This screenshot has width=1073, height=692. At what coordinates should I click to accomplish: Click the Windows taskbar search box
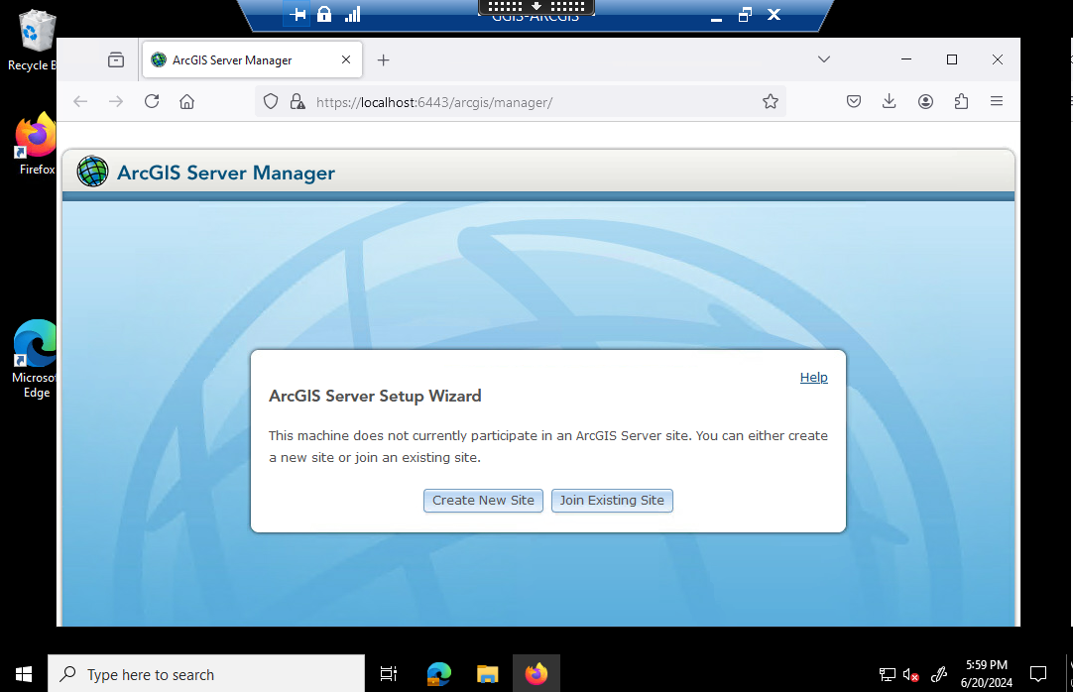(x=206, y=674)
